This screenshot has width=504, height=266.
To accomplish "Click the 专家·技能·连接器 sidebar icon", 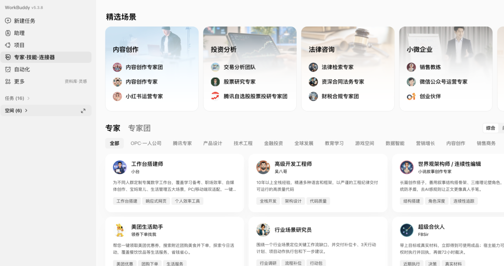I will click(8, 57).
